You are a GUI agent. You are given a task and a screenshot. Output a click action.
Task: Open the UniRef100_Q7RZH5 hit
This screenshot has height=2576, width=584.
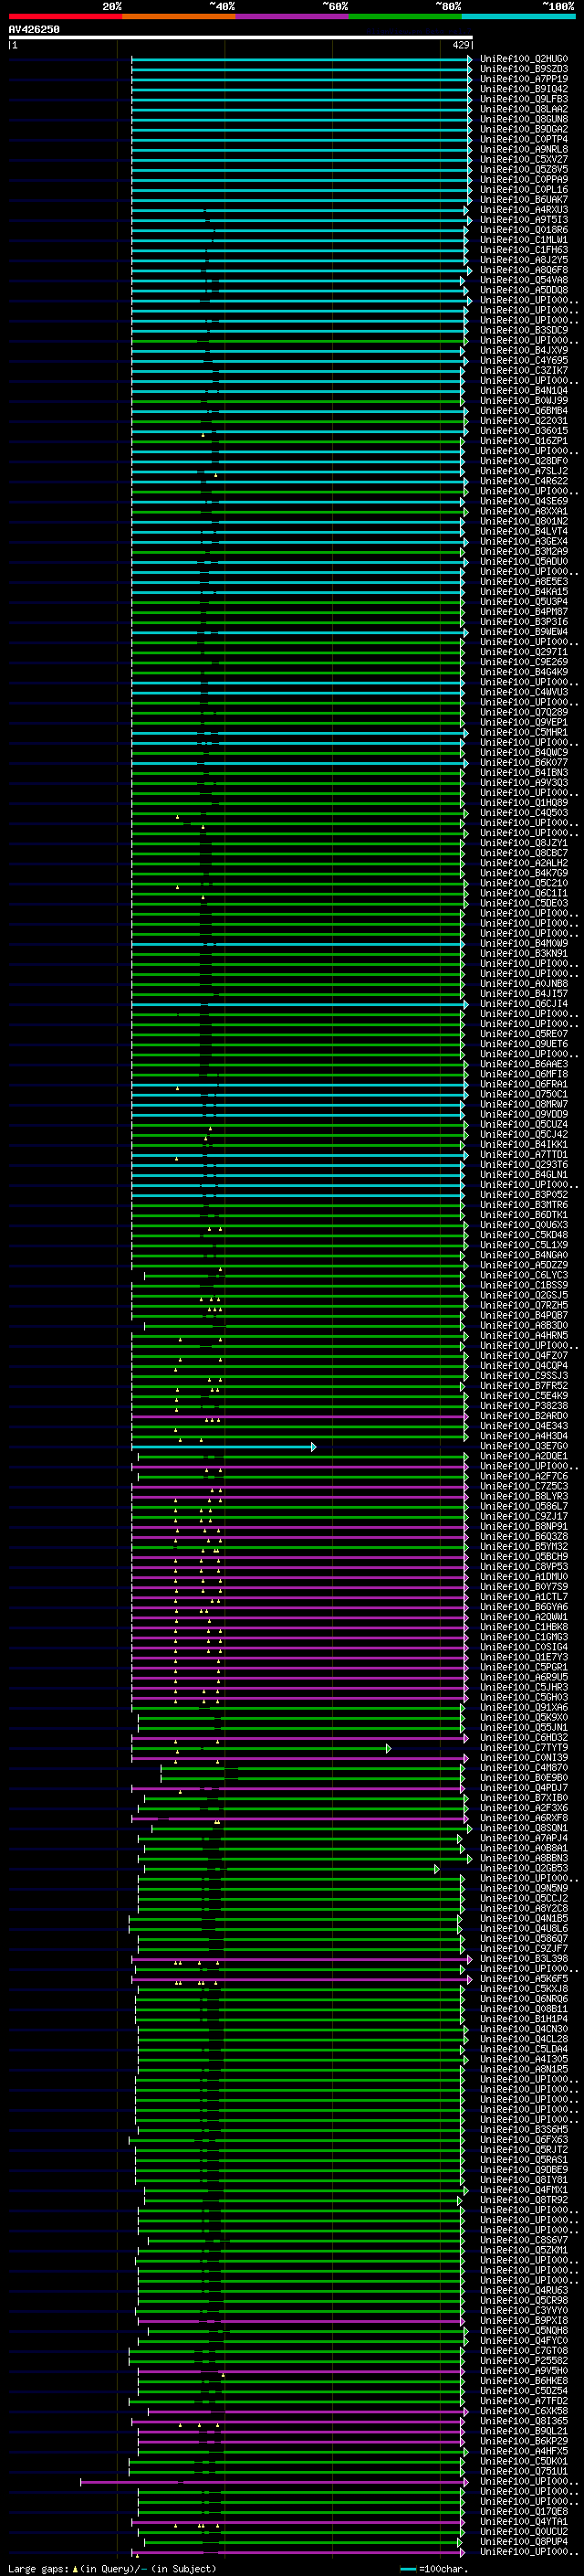tap(523, 1305)
